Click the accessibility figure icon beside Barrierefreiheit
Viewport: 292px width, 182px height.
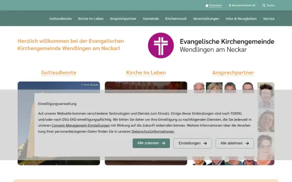pyautogui.click(x=230, y=5)
